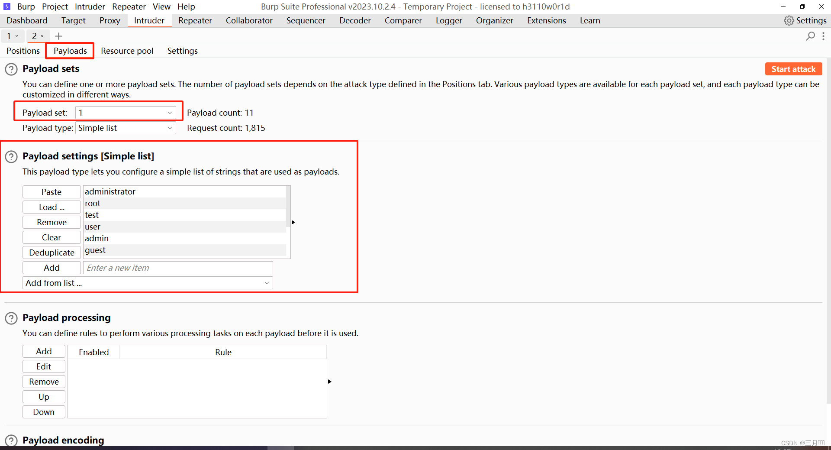
Task: Click Add next to new item field
Action: [x=52, y=268]
